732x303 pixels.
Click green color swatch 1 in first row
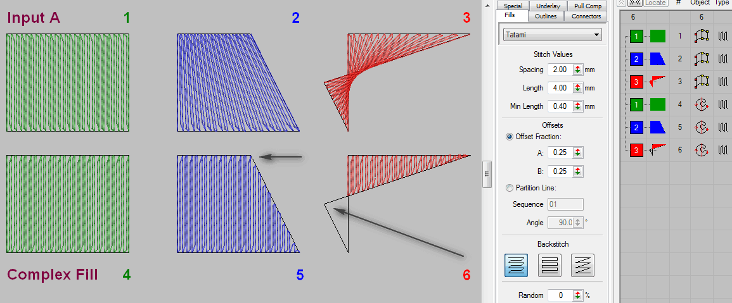[637, 36]
